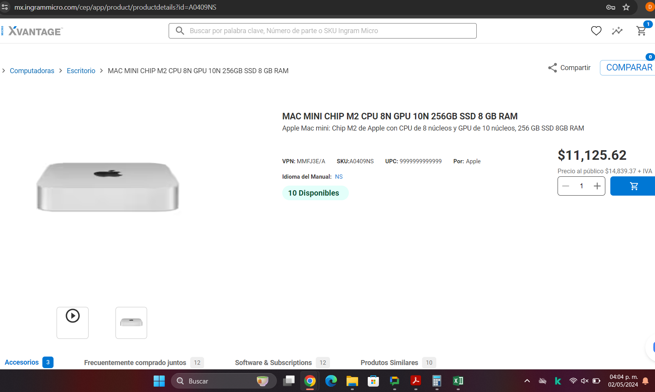The image size is (655, 392).
Task: Open the password key icon in address bar
Action: pos(610,7)
